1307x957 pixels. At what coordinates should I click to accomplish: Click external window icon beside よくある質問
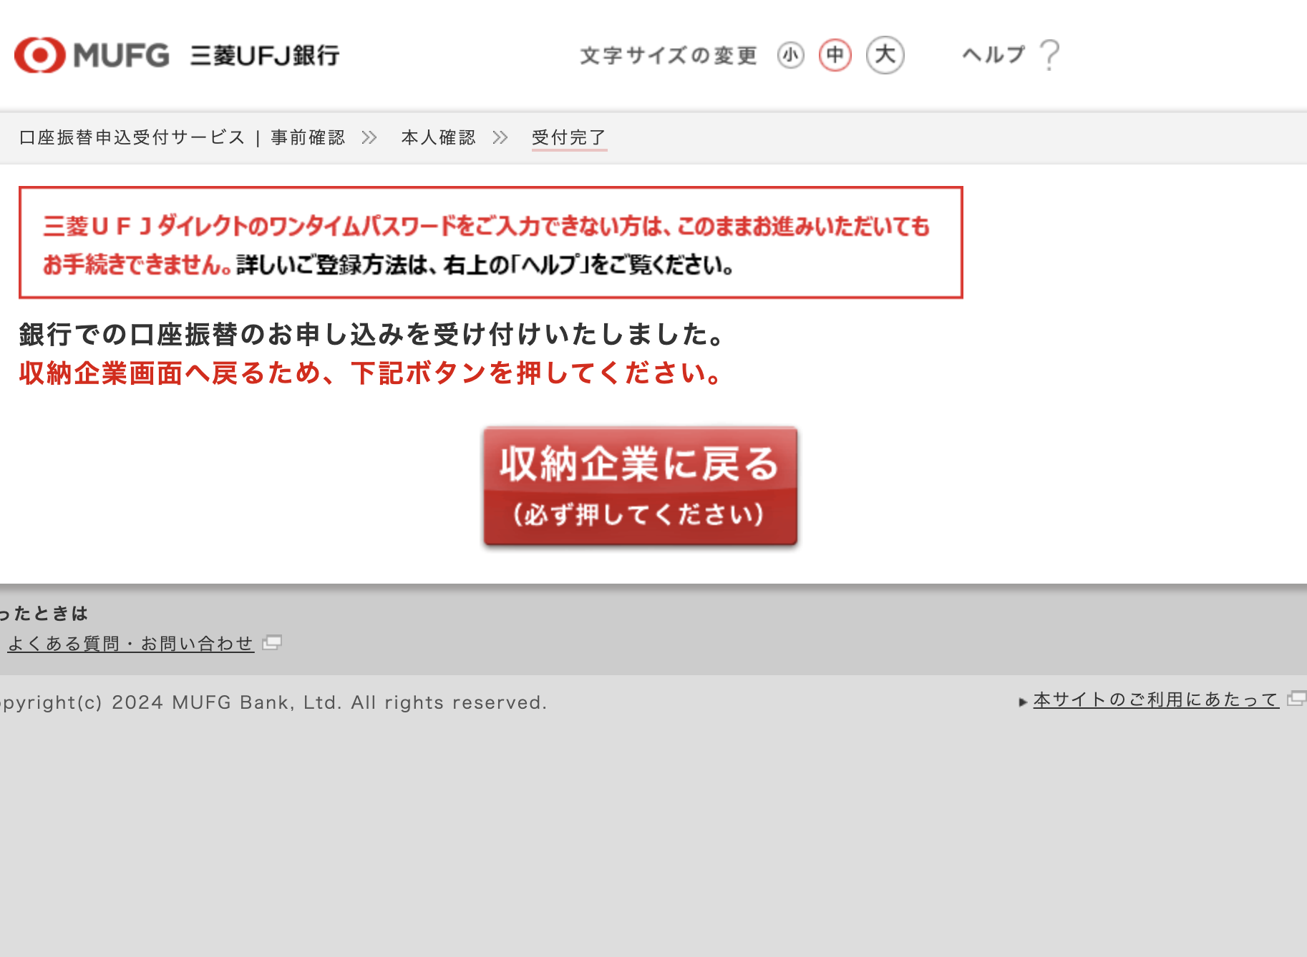[x=272, y=643]
